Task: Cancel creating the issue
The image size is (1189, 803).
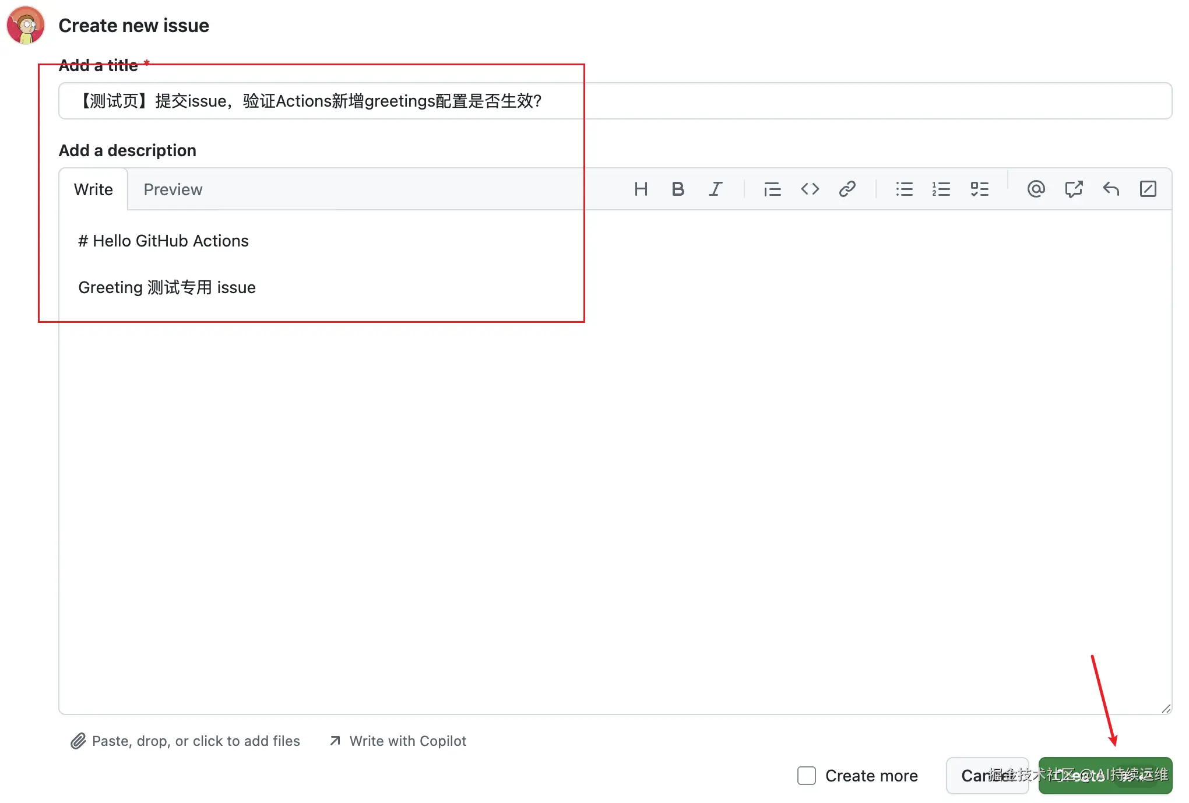Action: click(x=987, y=776)
